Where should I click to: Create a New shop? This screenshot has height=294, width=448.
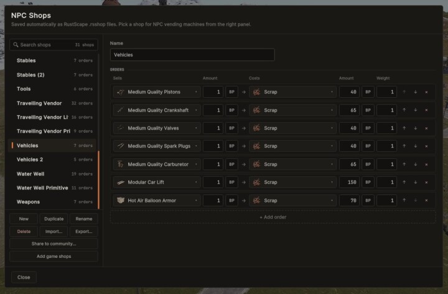(x=24, y=219)
